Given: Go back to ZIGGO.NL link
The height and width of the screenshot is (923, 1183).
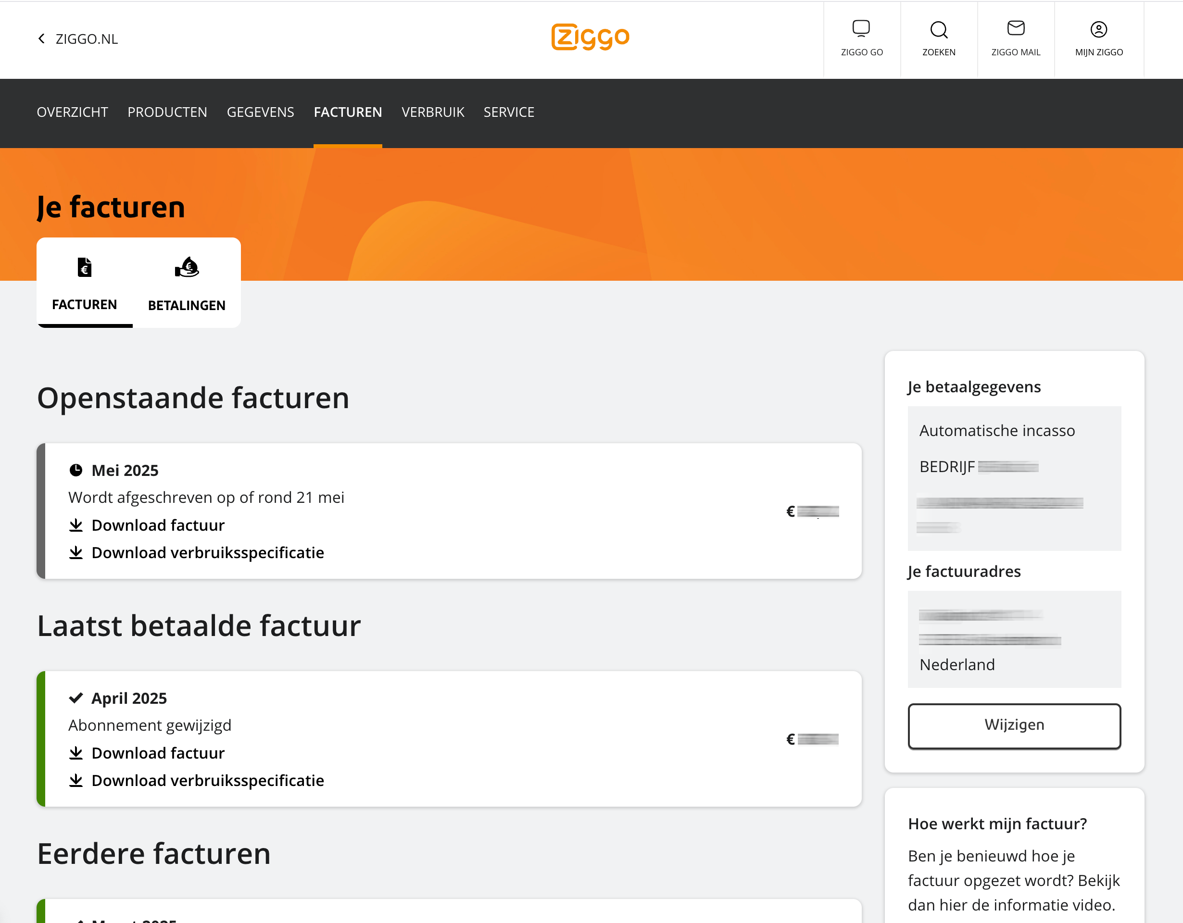Looking at the screenshot, I should coord(87,39).
